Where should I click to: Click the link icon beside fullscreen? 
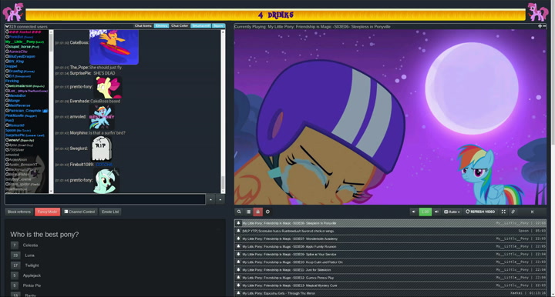pyautogui.click(x=513, y=212)
